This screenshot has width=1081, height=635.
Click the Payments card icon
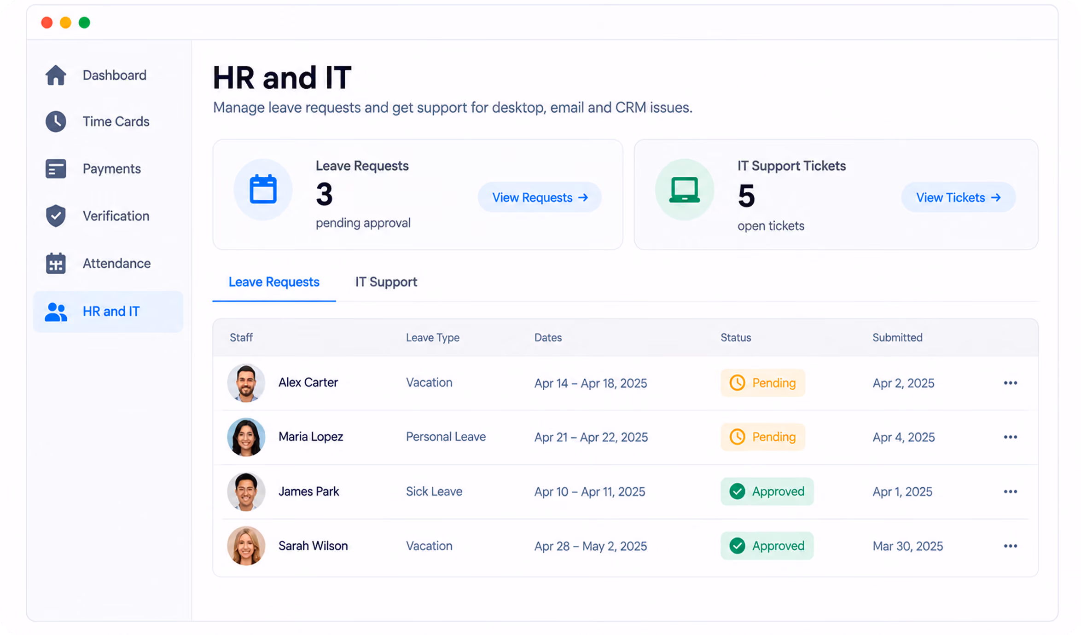(x=56, y=169)
